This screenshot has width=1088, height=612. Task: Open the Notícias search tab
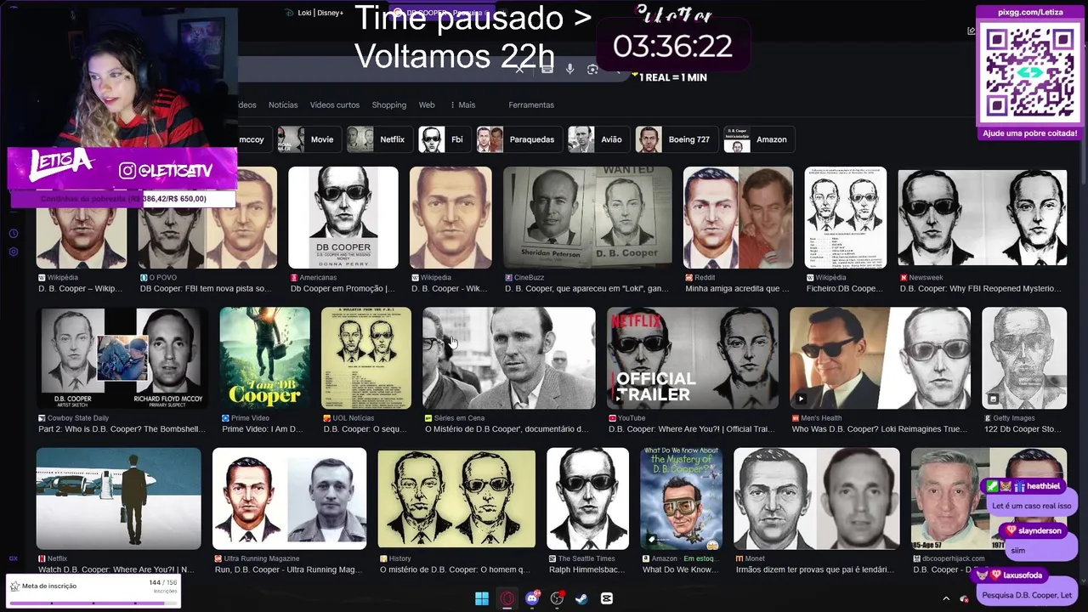283,105
